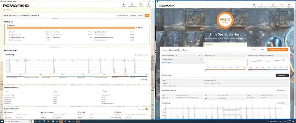Screen dimensions: 296x123
Task: Click Storage disk icon in System information
Action: coord(78,112)
